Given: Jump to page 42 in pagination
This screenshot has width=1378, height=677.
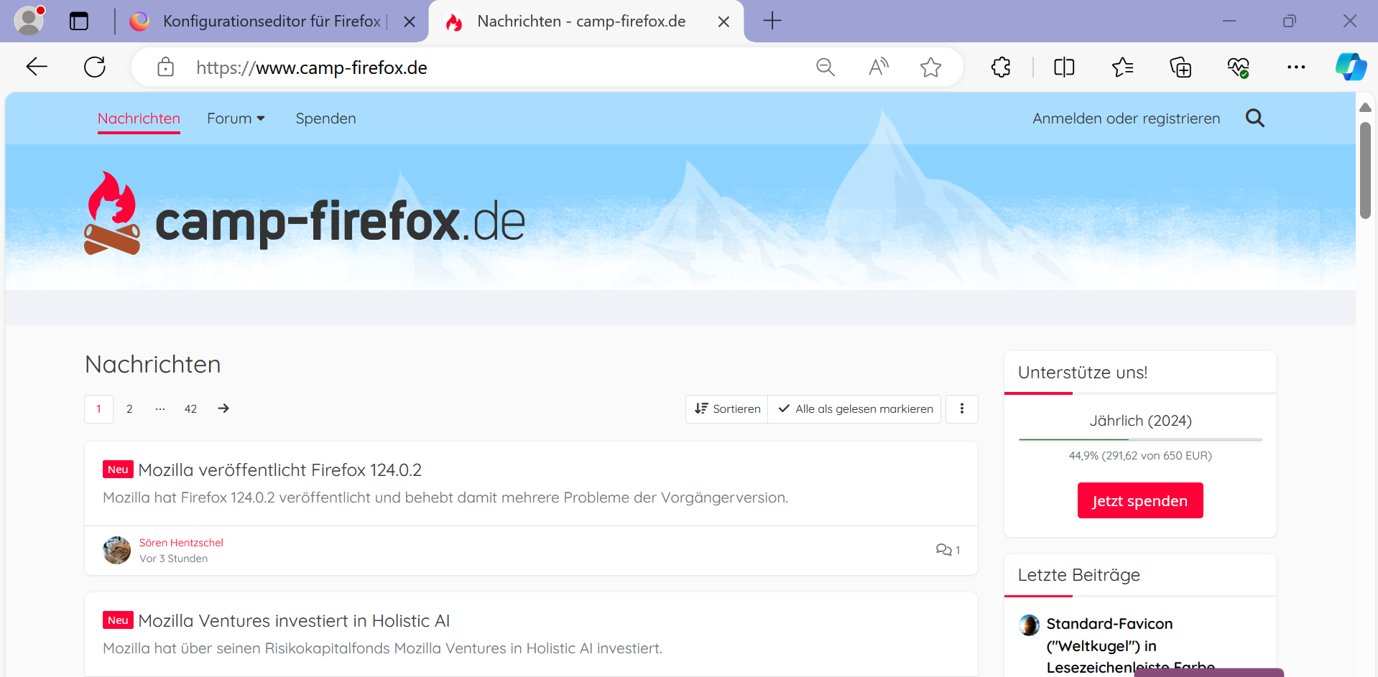Looking at the screenshot, I should tap(190, 408).
